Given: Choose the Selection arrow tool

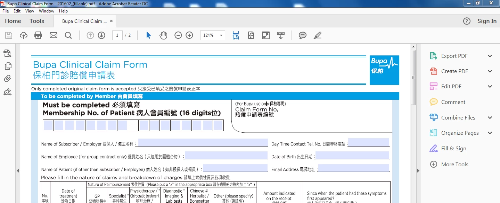Looking at the screenshot, I should point(149,35).
